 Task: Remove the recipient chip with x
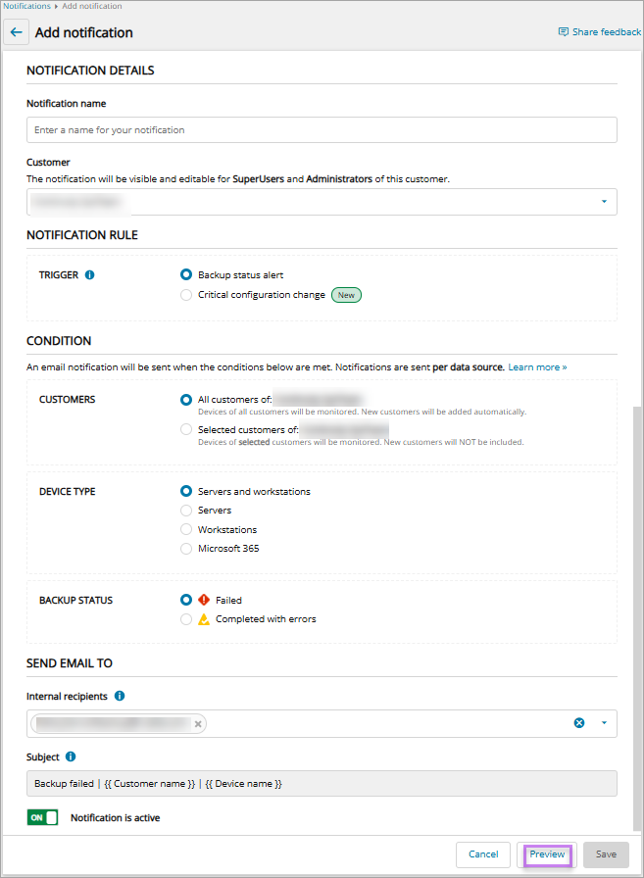pos(198,724)
